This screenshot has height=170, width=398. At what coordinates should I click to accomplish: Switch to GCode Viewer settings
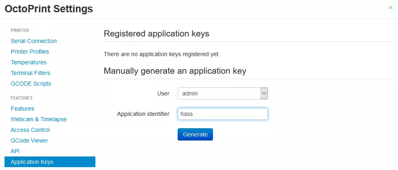coord(29,141)
